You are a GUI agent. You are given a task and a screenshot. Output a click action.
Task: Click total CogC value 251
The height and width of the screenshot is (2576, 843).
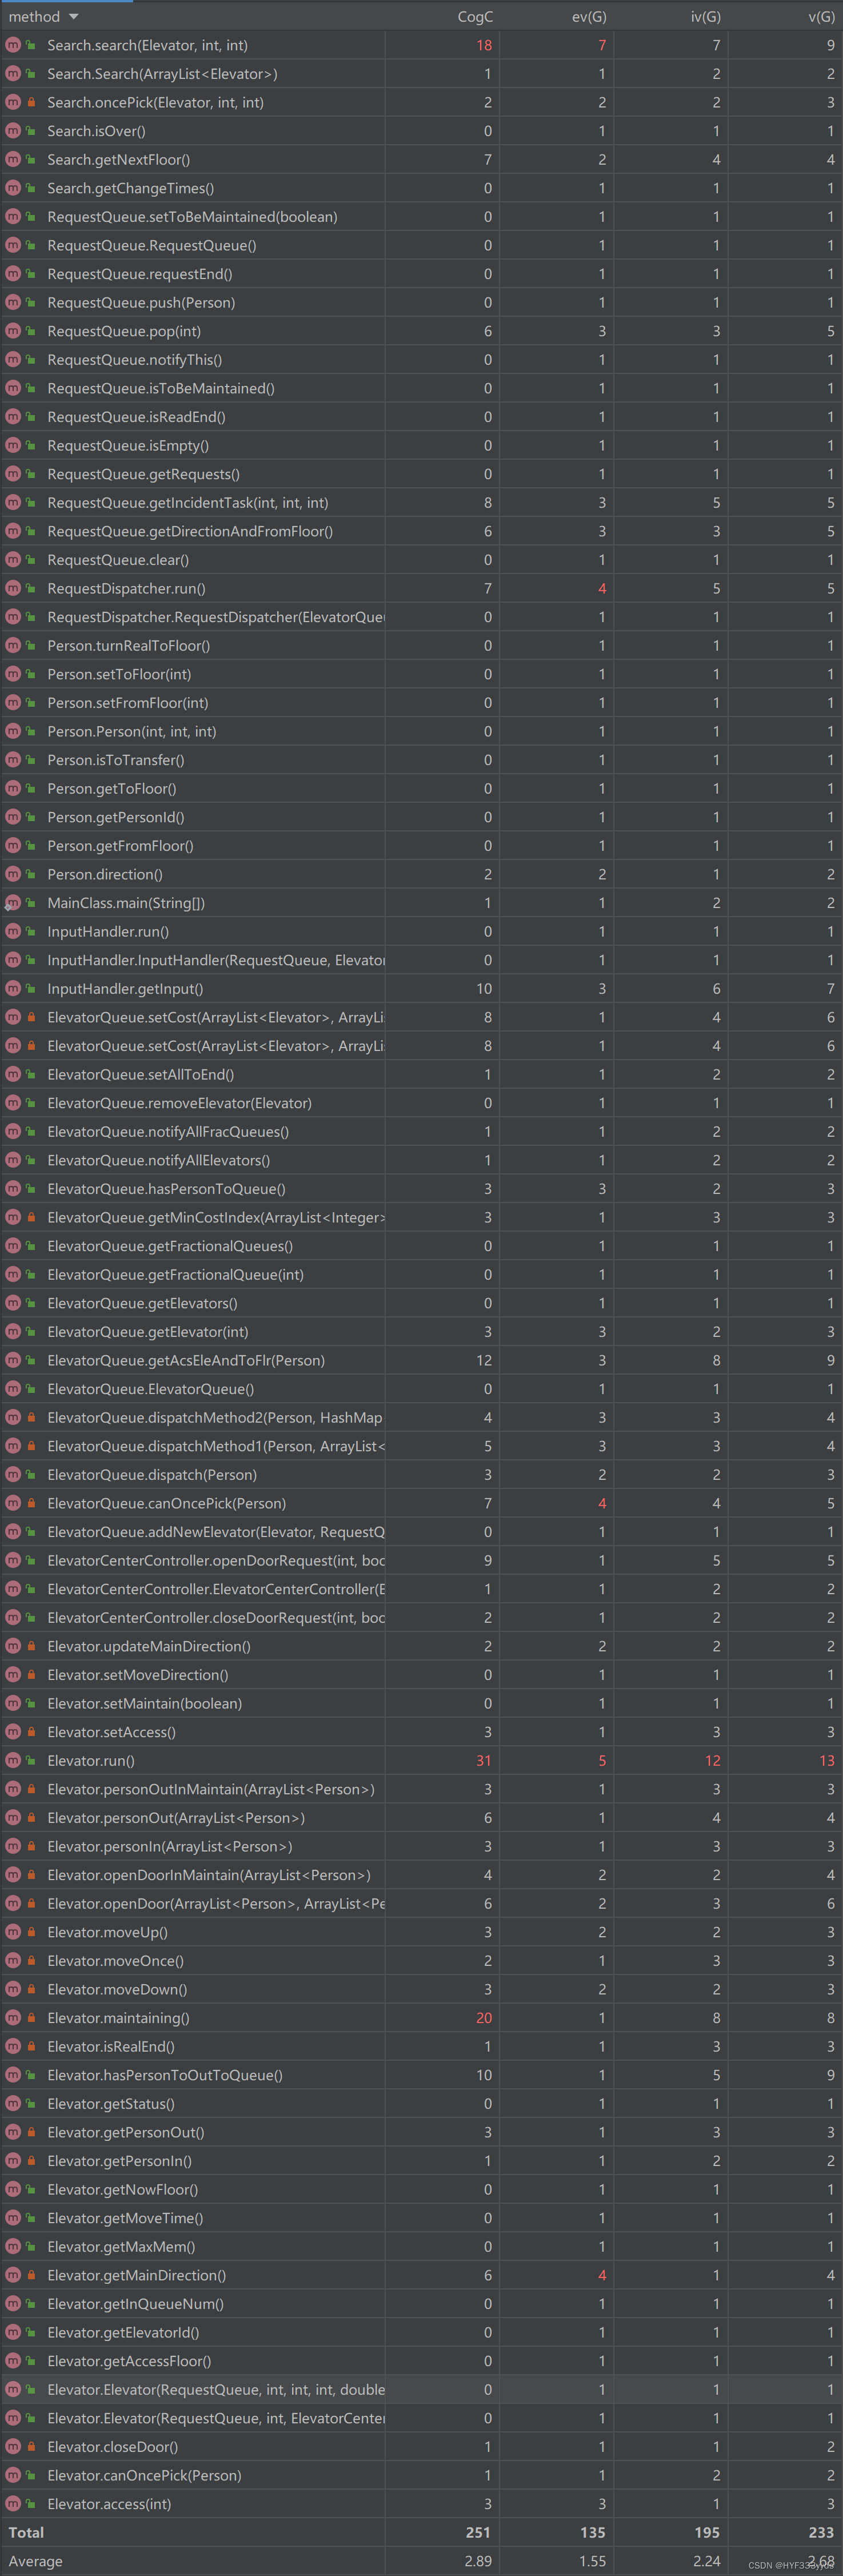click(478, 2532)
